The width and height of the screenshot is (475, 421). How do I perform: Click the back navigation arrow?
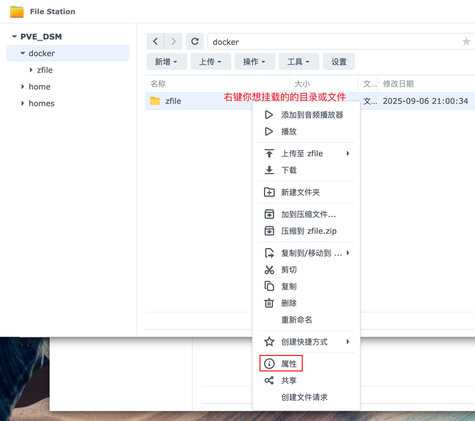tap(156, 41)
